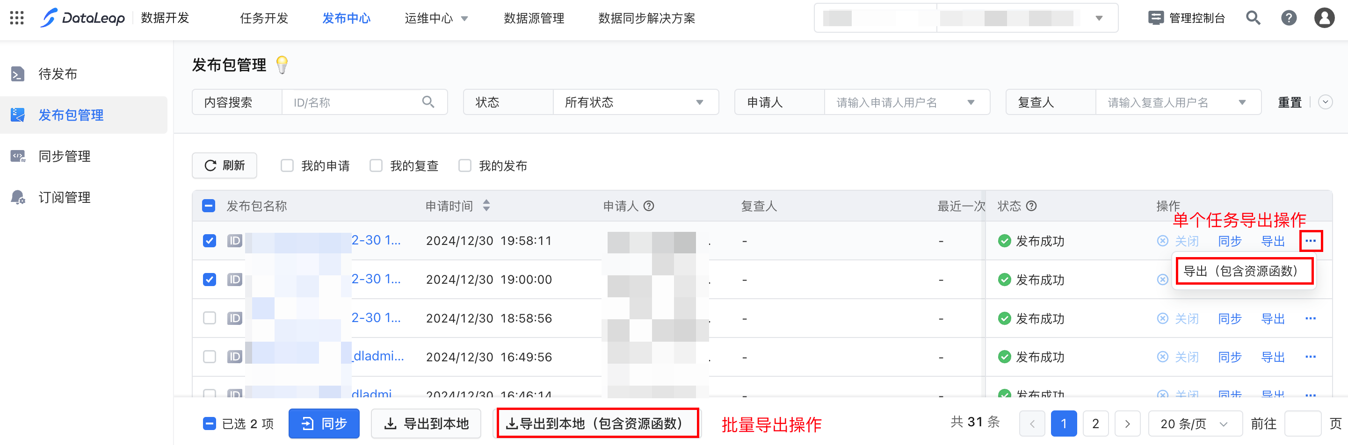
Task: Click 导出 link in the 19:58:11 row
Action: tap(1273, 241)
